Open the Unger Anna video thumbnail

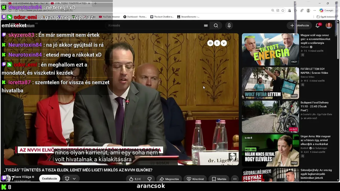point(270,150)
